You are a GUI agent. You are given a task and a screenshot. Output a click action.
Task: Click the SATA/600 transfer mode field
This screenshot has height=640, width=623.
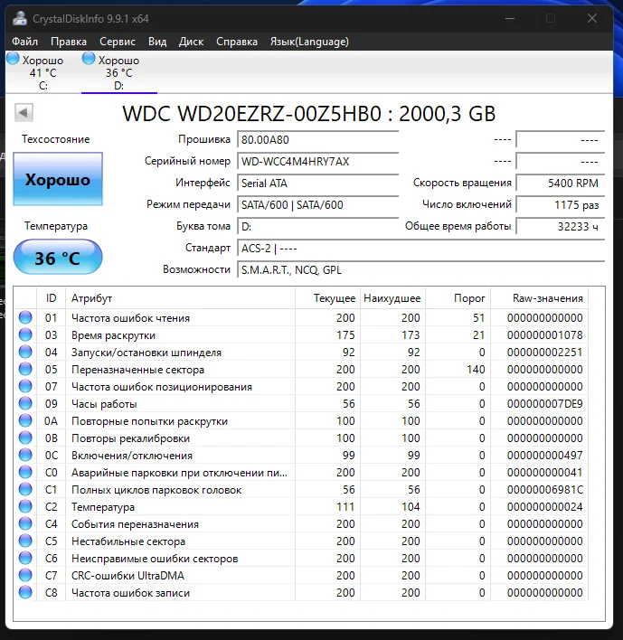tap(317, 204)
